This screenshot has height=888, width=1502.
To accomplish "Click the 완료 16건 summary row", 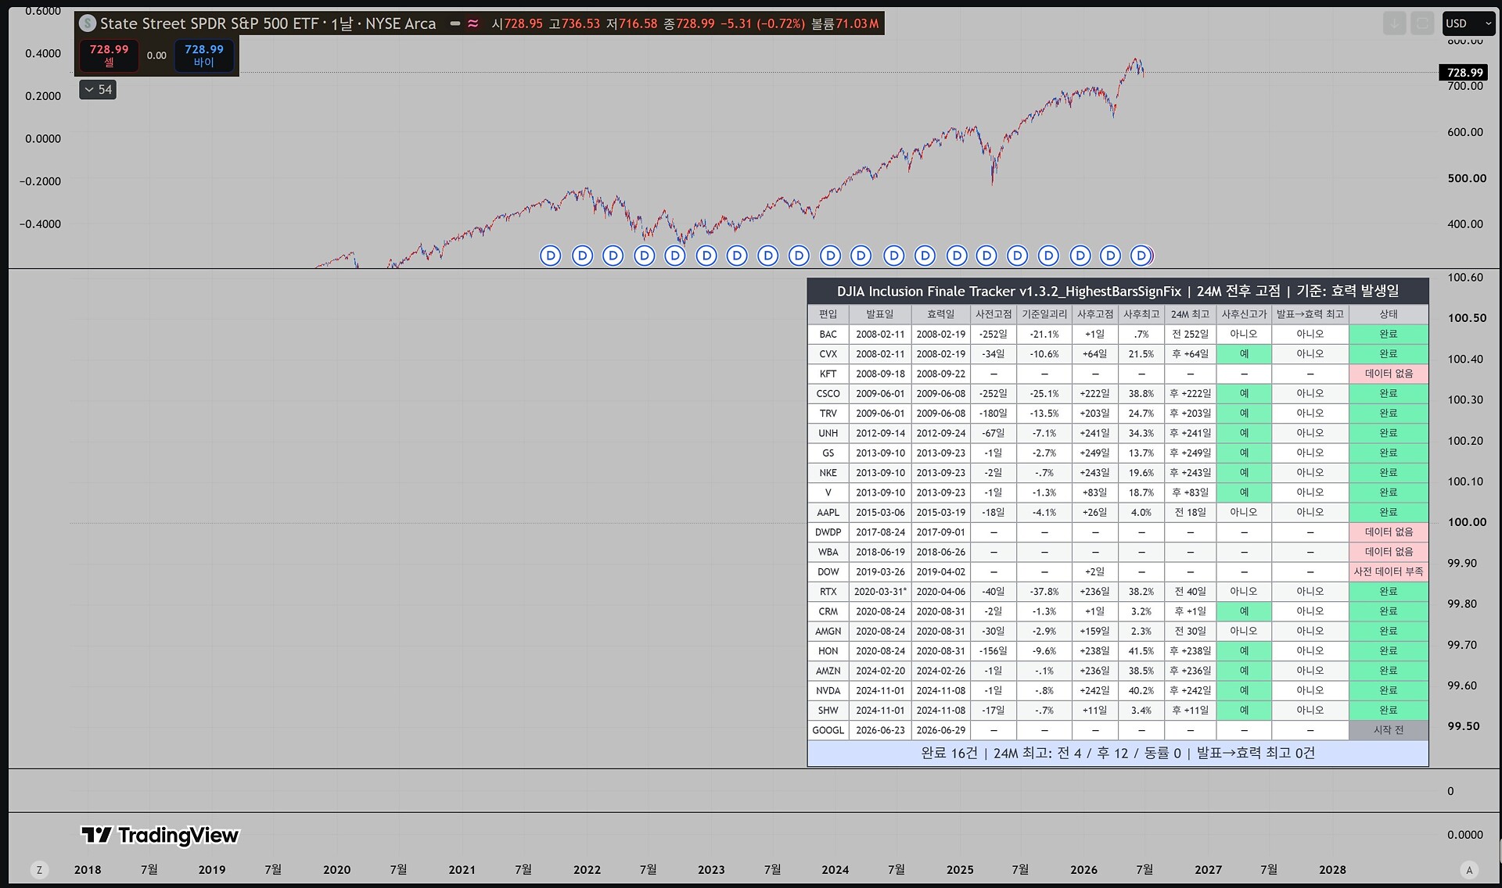I will tap(1118, 753).
